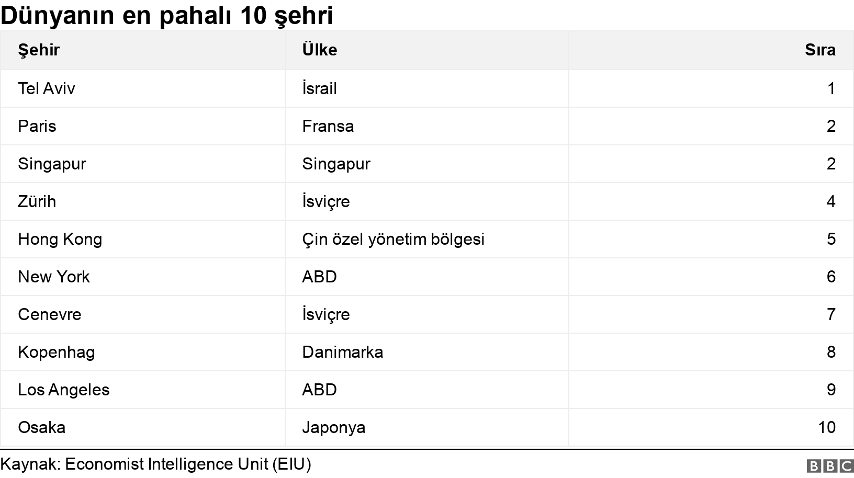The height and width of the screenshot is (478, 854).
Task: Click the Fransa country cell
Action: (x=427, y=126)
